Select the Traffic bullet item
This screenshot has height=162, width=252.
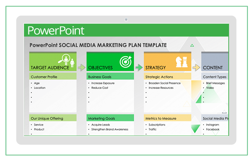click(x=153, y=129)
